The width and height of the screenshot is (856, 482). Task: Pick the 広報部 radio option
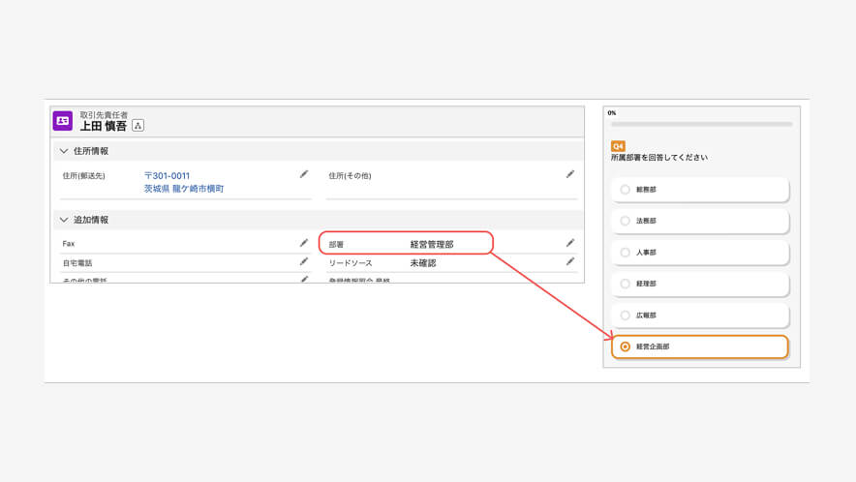coord(626,316)
